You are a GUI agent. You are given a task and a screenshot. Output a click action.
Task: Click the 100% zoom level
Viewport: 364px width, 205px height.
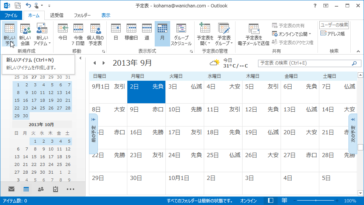click(x=350, y=201)
